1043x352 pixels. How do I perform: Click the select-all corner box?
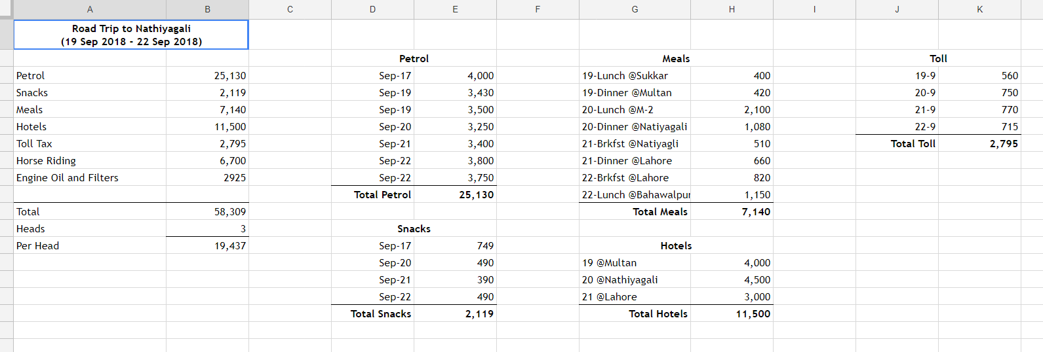(7, 9)
